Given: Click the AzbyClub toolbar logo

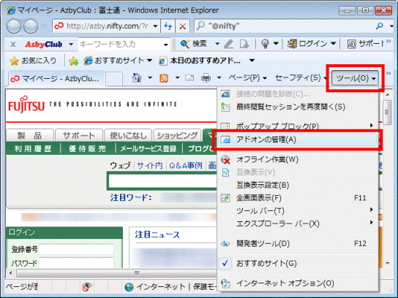Looking at the screenshot, I should click(x=44, y=45).
